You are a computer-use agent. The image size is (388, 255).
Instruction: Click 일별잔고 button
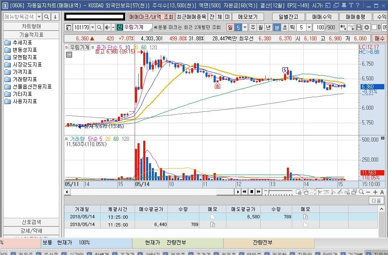click(288, 17)
